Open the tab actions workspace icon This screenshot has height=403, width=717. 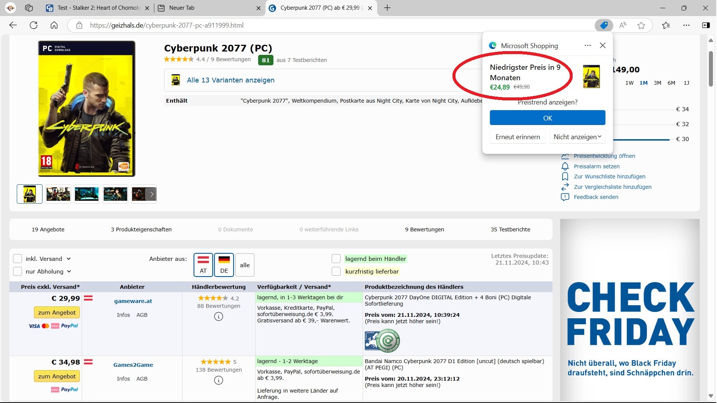click(29, 8)
